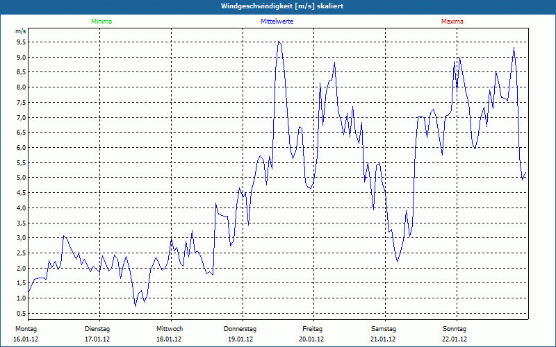Click the date 20.01.12
The width and height of the screenshot is (556, 347).
[311, 339]
